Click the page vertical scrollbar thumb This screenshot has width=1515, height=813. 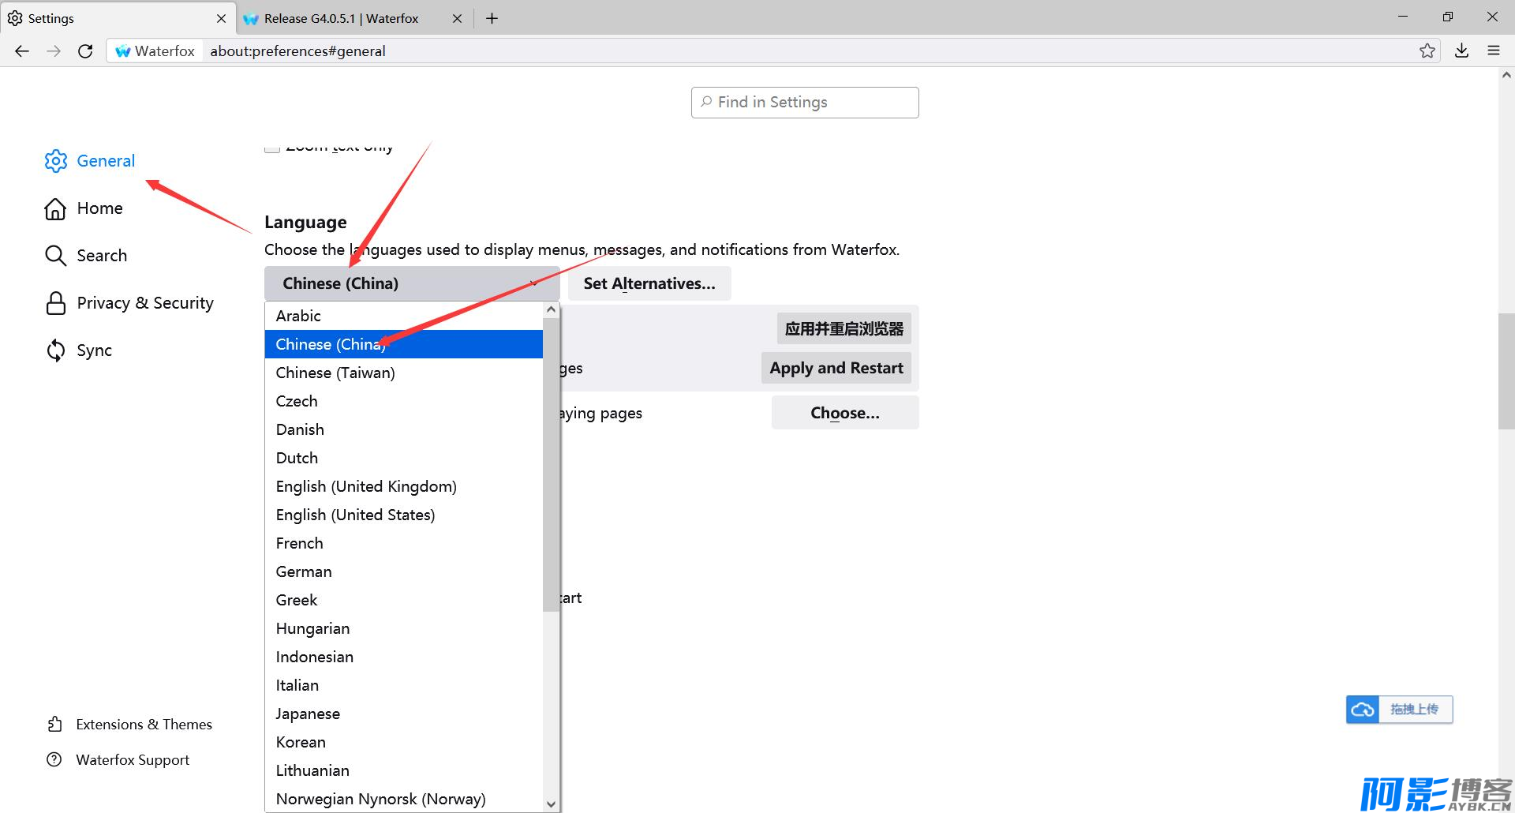[x=1506, y=371]
